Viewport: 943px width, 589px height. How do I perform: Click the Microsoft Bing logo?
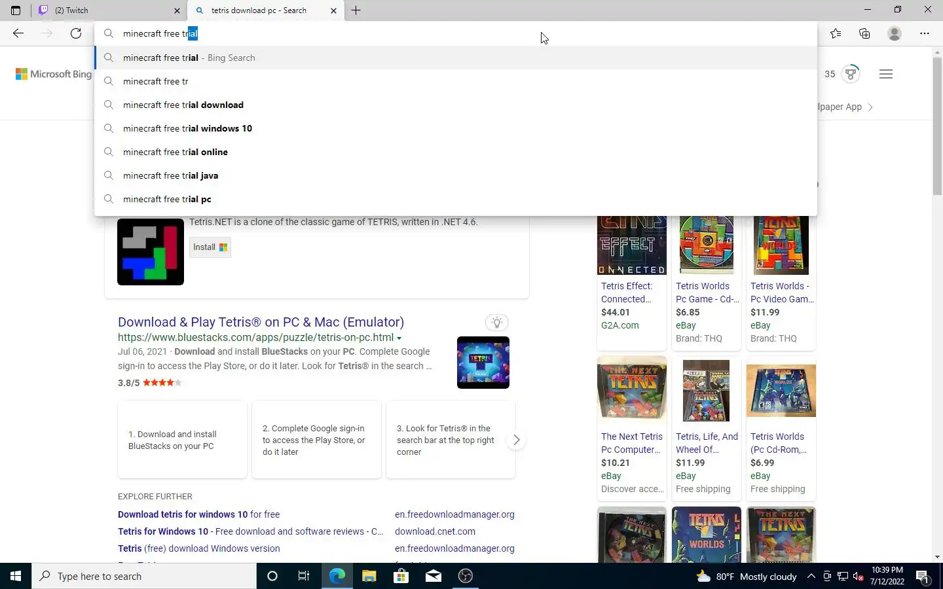click(54, 74)
